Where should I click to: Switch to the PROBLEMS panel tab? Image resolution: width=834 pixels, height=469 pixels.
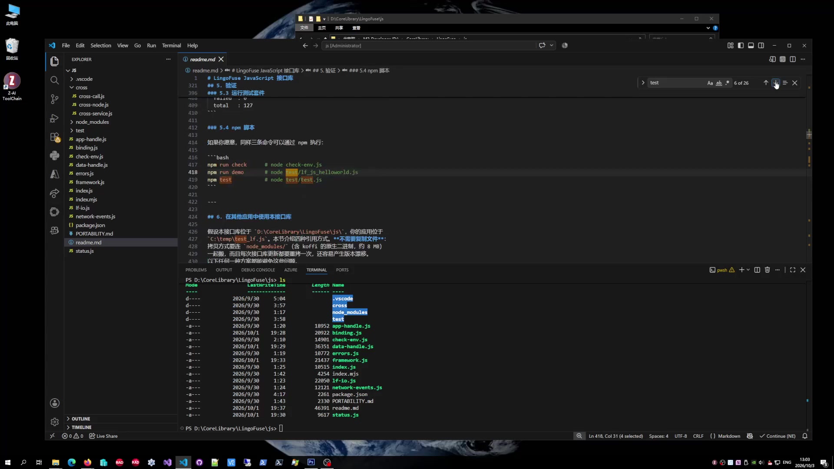pos(196,270)
